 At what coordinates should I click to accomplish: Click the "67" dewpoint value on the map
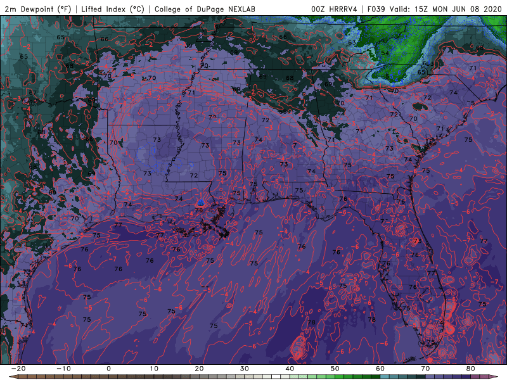pyautogui.click(x=33, y=92)
